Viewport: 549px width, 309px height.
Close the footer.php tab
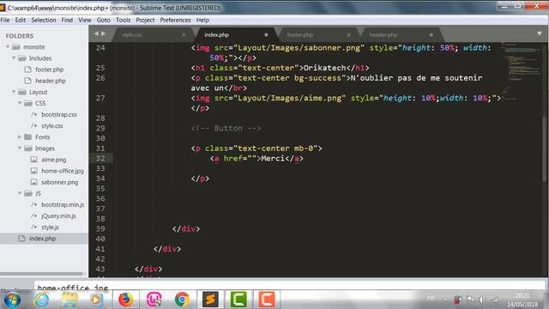(349, 34)
